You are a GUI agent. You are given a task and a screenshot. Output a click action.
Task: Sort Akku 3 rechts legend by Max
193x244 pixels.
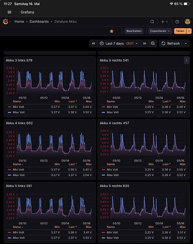183,102
